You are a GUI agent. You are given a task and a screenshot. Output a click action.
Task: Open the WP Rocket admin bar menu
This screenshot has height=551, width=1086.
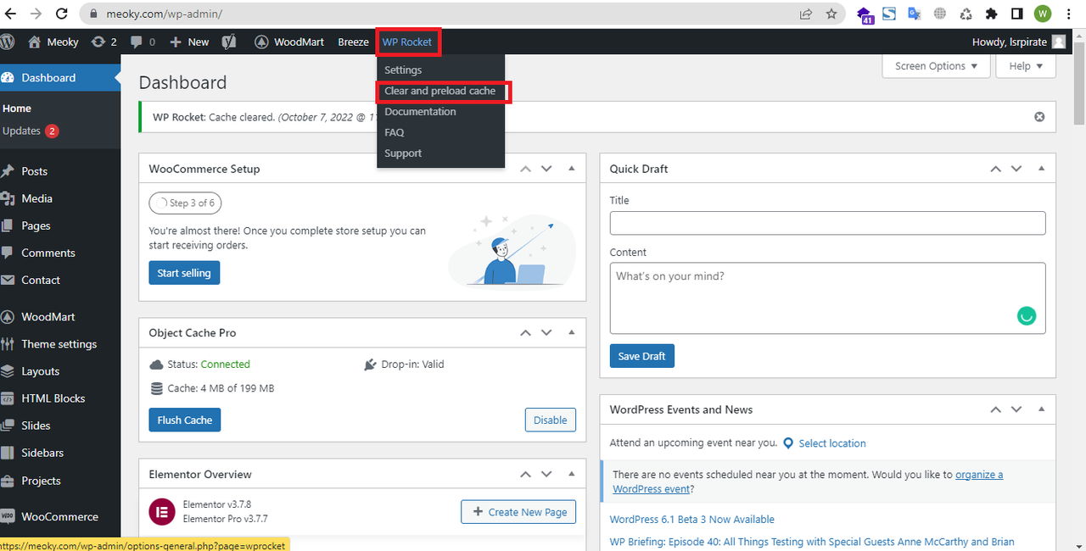click(407, 42)
